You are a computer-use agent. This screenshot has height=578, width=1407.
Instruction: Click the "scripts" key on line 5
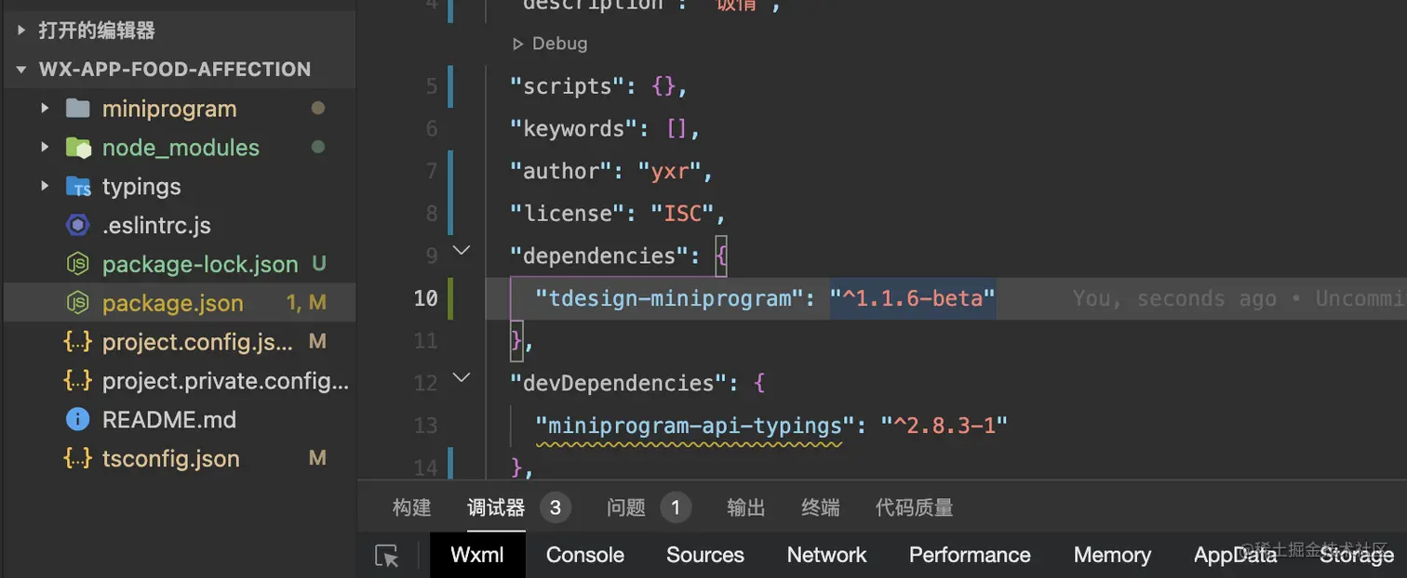tap(567, 86)
